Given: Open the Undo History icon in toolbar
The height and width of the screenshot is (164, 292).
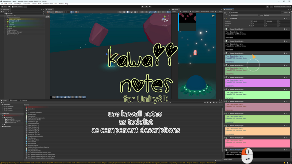Looking at the screenshot, I should (267, 6).
